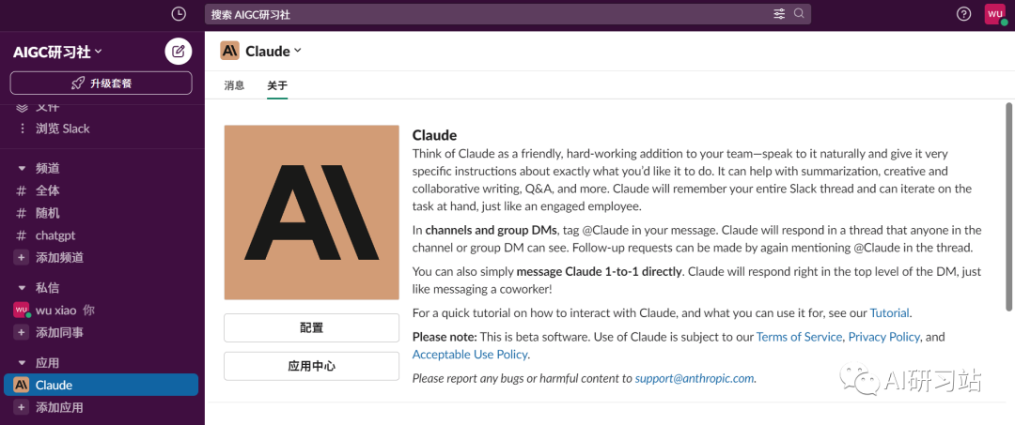
Task: Click the rocket icon on upgrade button
Action: pyautogui.click(x=78, y=83)
